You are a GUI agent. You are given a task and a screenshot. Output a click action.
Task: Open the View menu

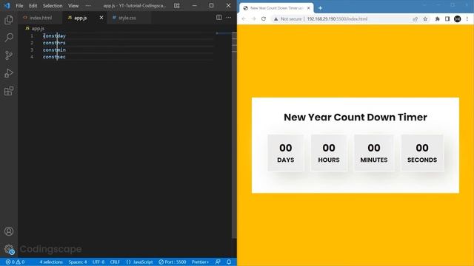pyautogui.click(x=73, y=5)
